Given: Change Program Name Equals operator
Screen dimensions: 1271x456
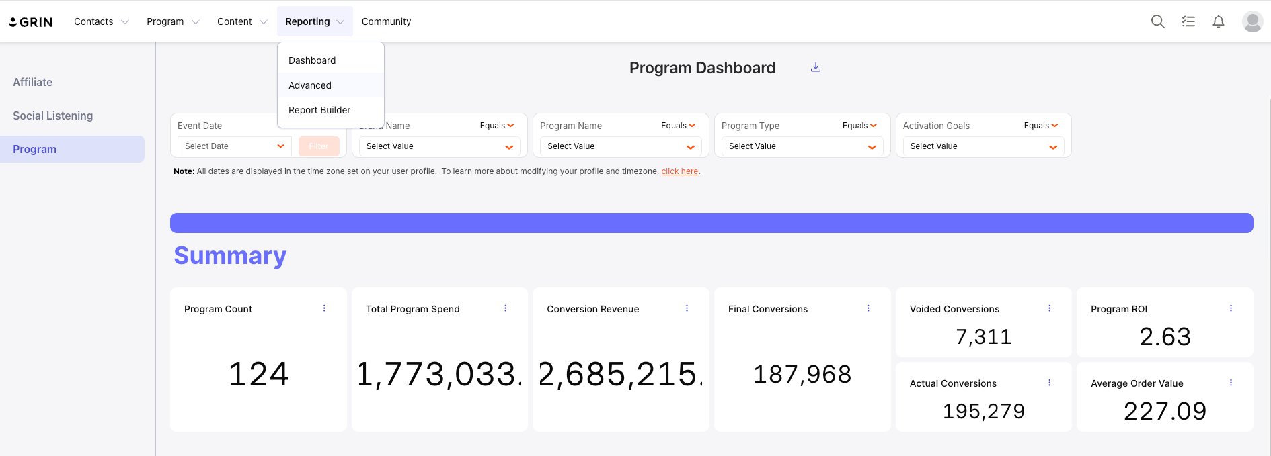Looking at the screenshot, I should point(678,126).
